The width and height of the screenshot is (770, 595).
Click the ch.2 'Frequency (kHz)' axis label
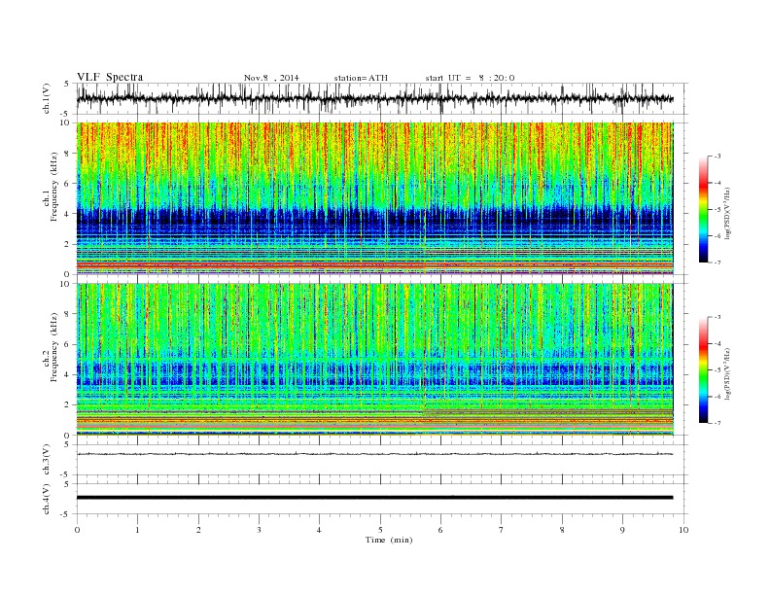click(54, 347)
